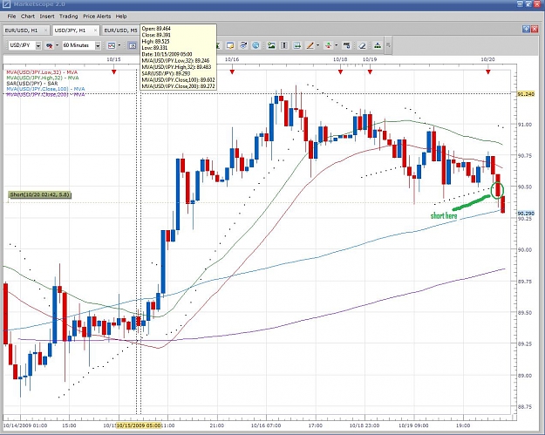The height and width of the screenshot is (435, 545).
Task: Click the vertical bar toolbar icon
Action: pos(284,45)
